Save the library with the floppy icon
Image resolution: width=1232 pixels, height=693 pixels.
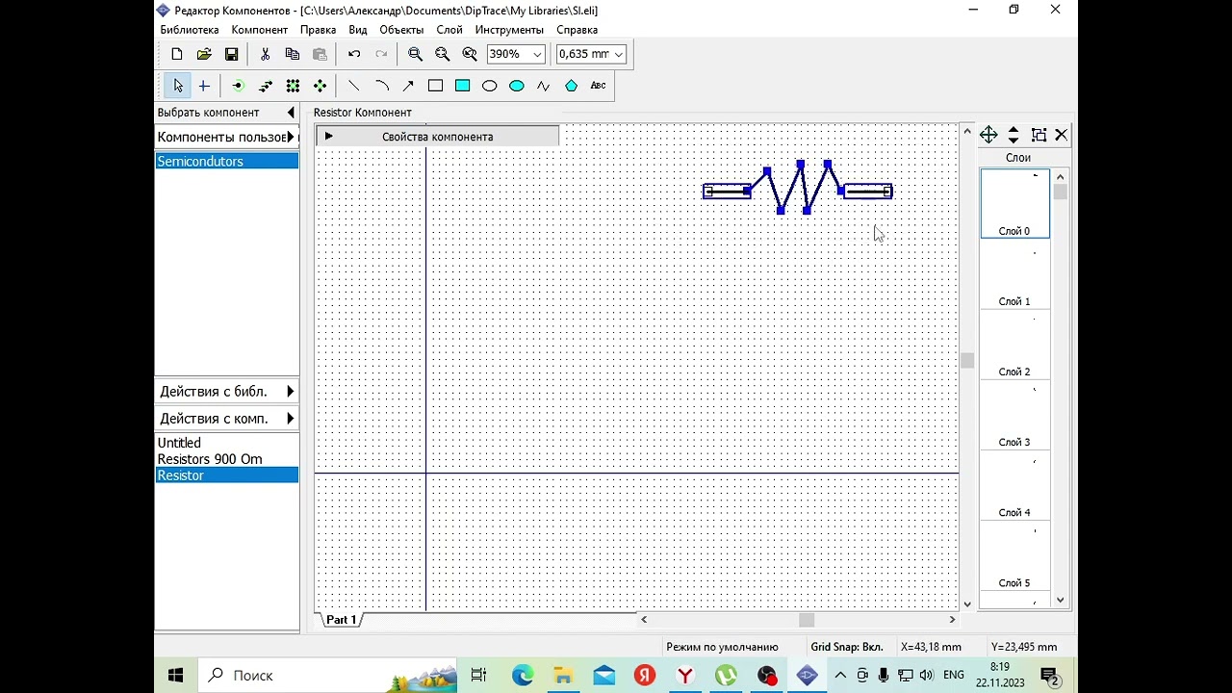231,55
